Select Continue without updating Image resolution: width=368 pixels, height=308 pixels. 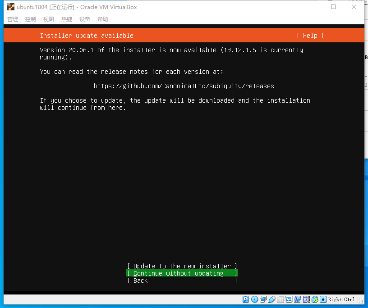click(182, 273)
